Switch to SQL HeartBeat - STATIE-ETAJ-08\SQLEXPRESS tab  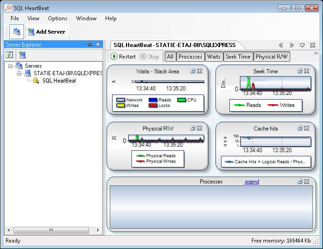175,45
